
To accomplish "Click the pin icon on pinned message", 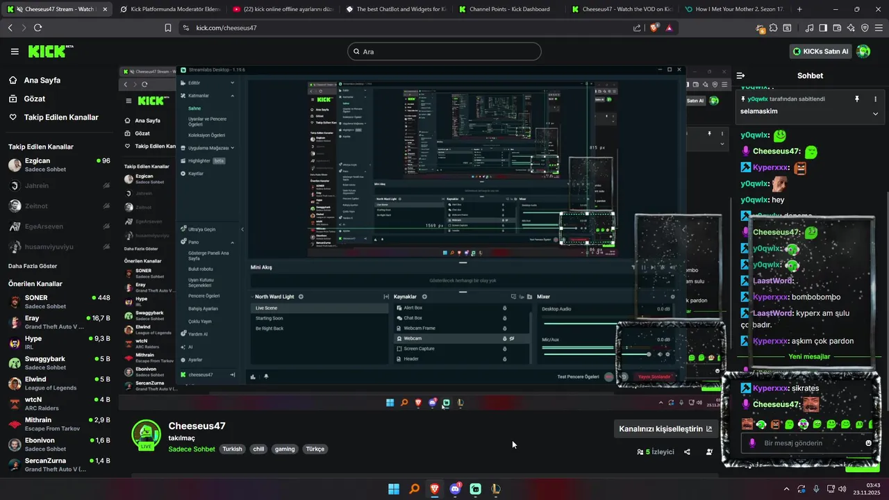I will click(x=857, y=99).
